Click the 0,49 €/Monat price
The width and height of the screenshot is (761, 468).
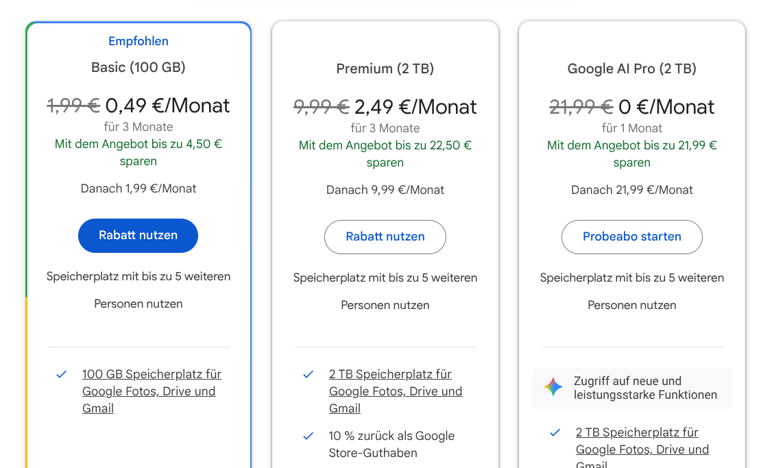pos(167,106)
